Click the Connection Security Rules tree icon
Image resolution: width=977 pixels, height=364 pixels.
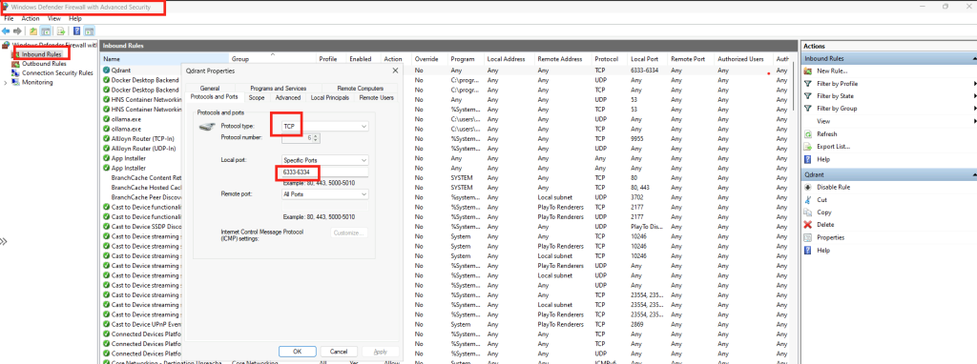pos(15,72)
